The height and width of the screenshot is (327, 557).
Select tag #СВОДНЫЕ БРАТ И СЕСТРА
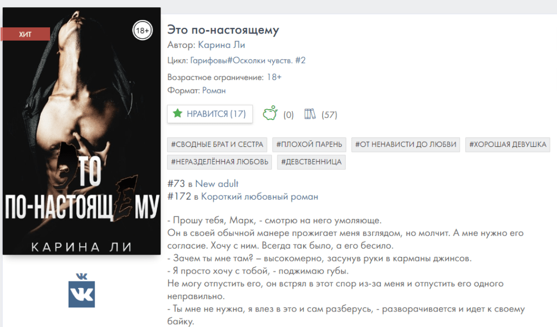click(217, 145)
